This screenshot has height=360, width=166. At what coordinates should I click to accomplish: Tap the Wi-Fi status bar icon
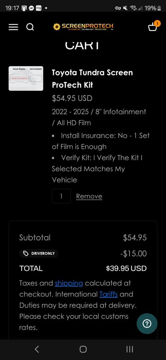click(x=133, y=8)
